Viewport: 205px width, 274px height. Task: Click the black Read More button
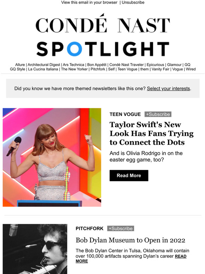[129, 176]
